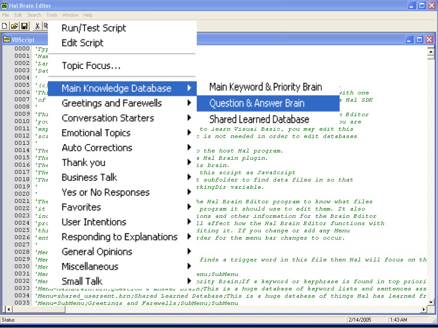Expand Favorites submenu

pos(122,207)
